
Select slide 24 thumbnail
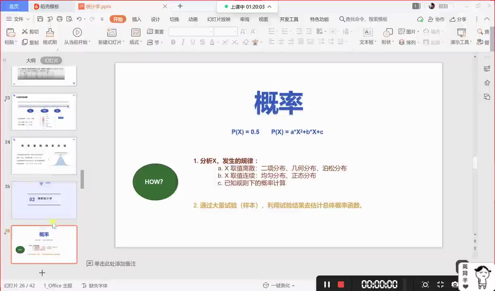click(x=44, y=156)
